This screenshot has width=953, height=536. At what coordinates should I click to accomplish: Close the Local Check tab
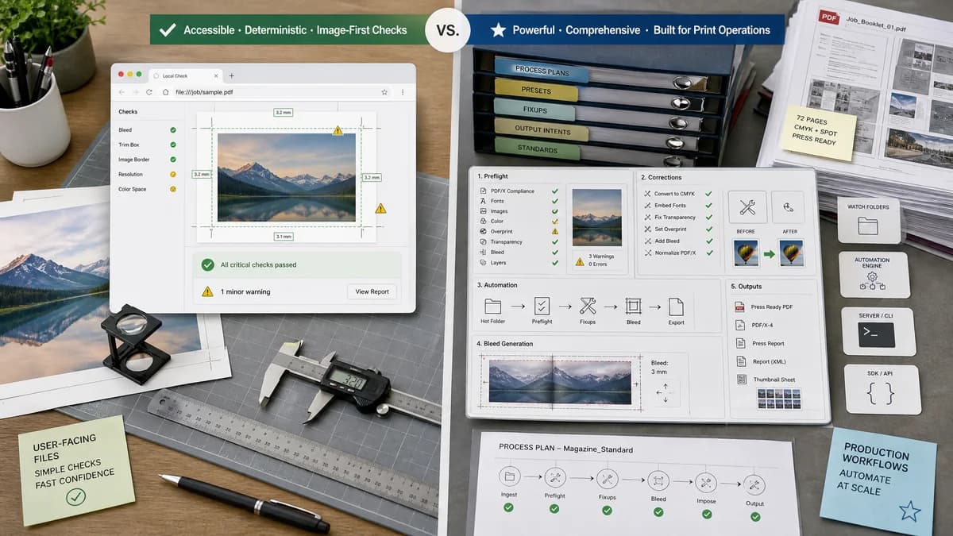(214, 75)
